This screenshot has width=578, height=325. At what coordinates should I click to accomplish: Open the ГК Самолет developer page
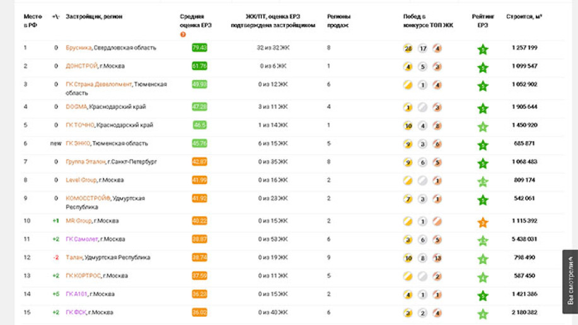tap(82, 239)
